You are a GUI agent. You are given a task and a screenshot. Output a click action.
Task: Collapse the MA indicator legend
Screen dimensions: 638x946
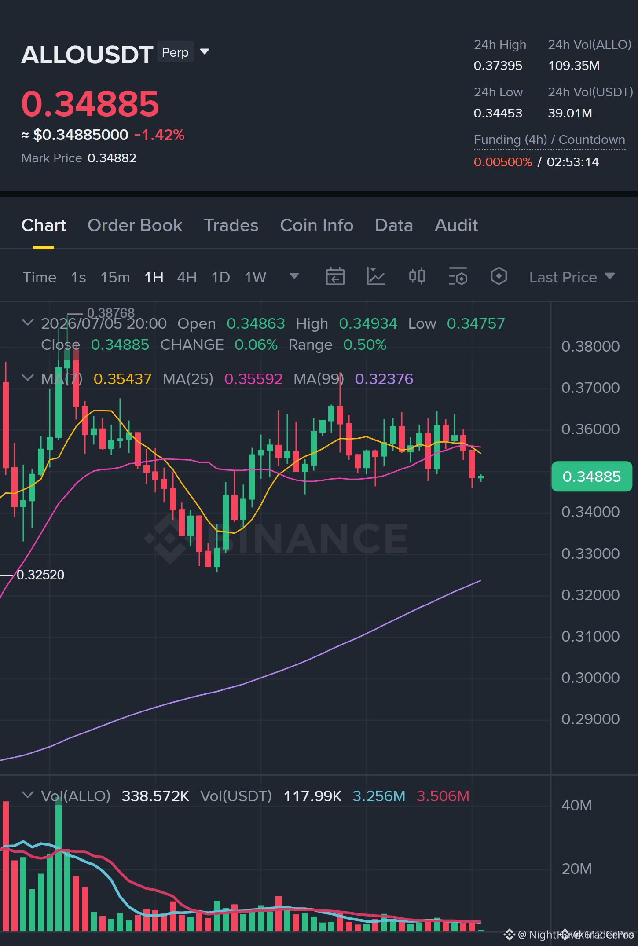click(x=28, y=378)
